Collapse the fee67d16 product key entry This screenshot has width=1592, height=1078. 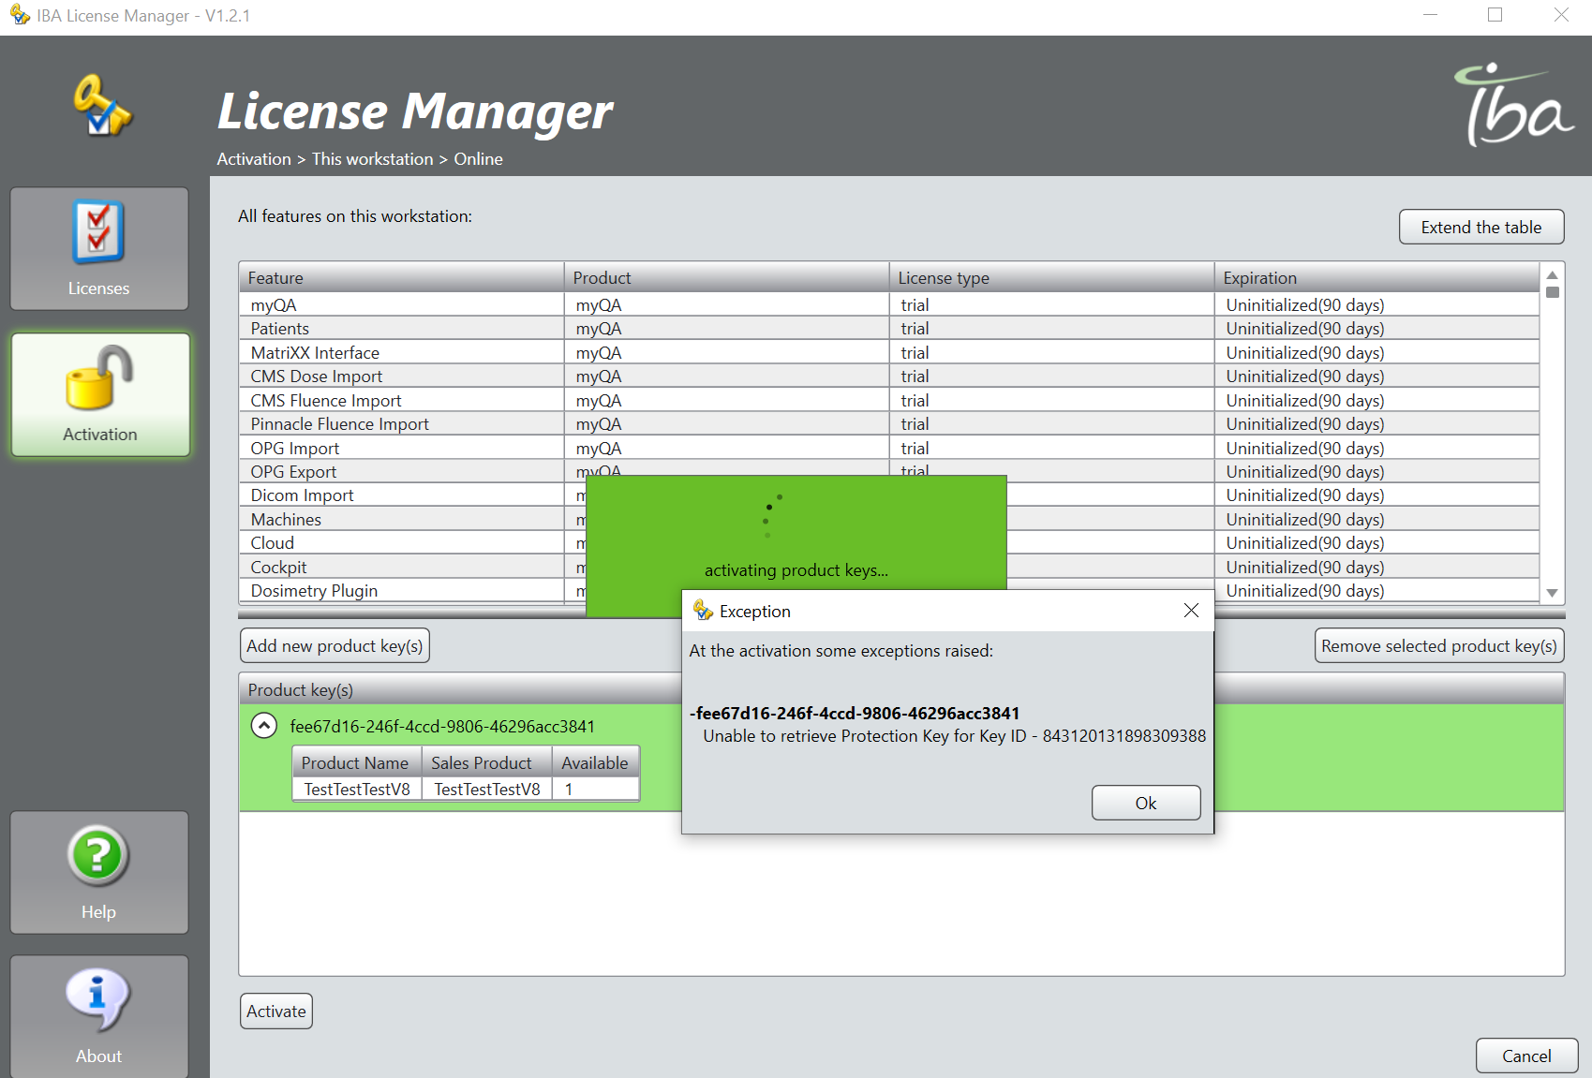tap(263, 726)
